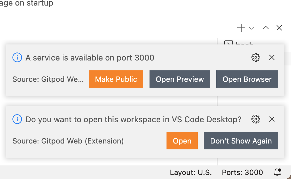The image size is (291, 179).
Task: Maximize the panel with the up chevron
Action: 266,28
